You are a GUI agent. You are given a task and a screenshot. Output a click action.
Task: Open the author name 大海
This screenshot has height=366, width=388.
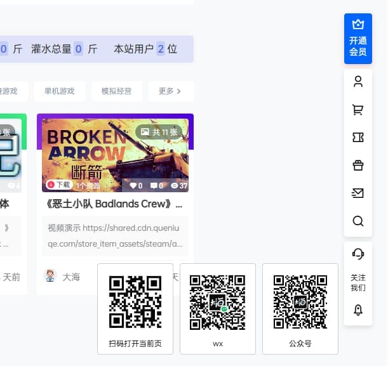click(x=71, y=277)
